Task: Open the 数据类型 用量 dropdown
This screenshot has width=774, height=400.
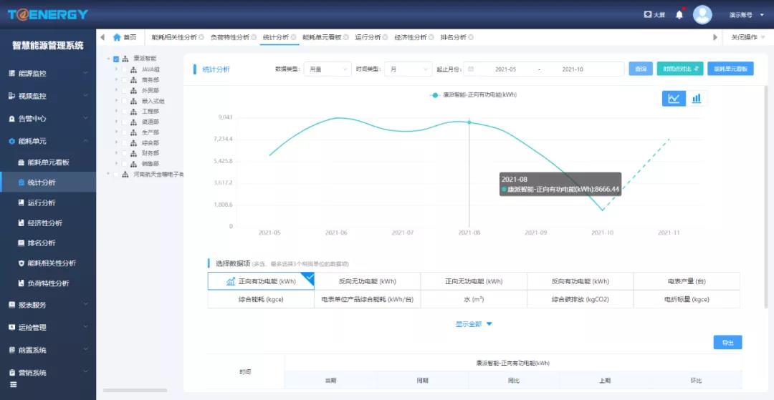Action: coord(328,69)
